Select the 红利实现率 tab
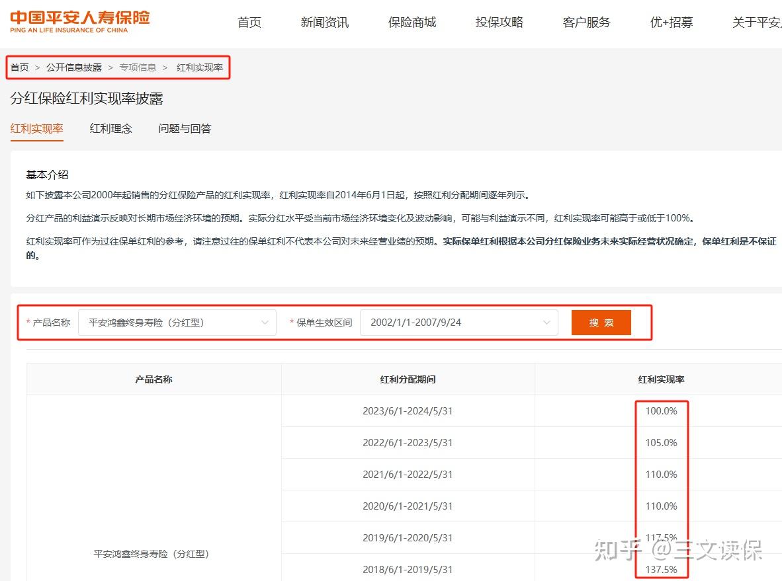Image resolution: width=782 pixels, height=581 pixels. [x=37, y=128]
